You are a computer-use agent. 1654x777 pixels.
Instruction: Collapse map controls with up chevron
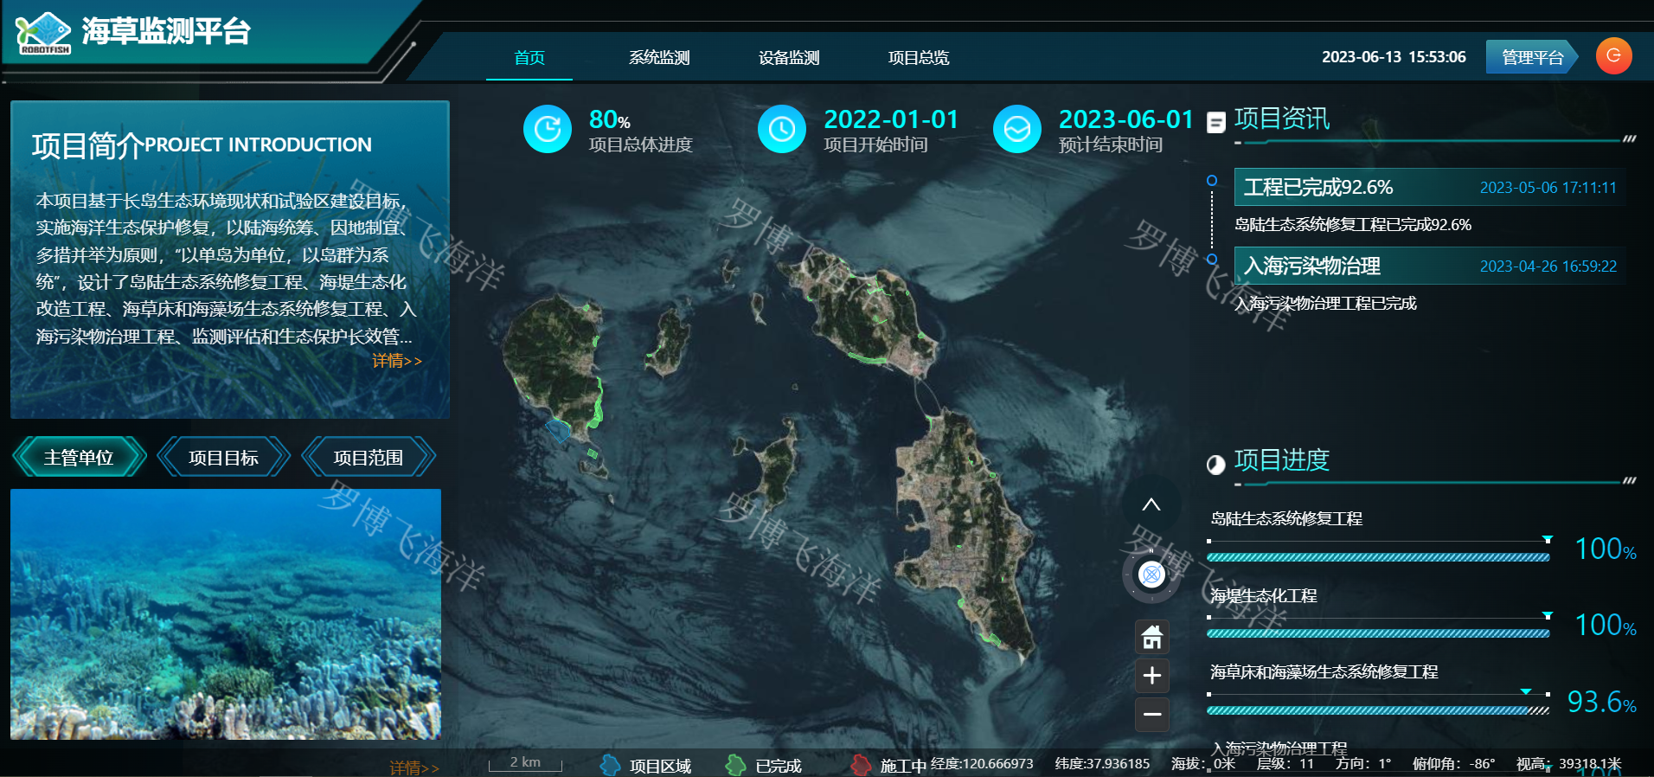coord(1151,504)
